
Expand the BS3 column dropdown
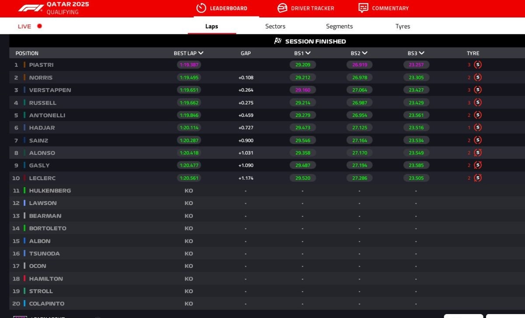click(421, 53)
